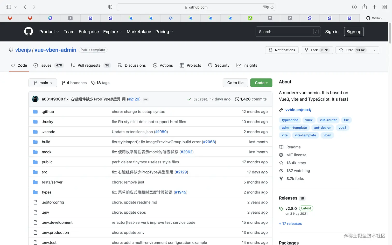
Task: View the 3.7k forks link
Action: click(292, 179)
